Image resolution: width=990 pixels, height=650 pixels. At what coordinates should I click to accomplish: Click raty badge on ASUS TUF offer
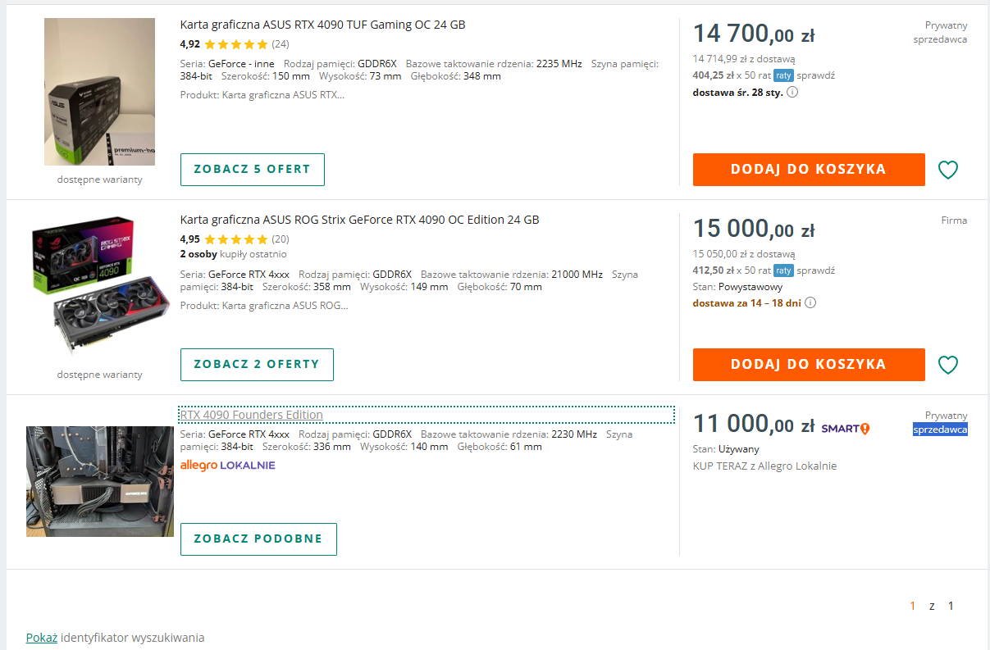tap(783, 75)
